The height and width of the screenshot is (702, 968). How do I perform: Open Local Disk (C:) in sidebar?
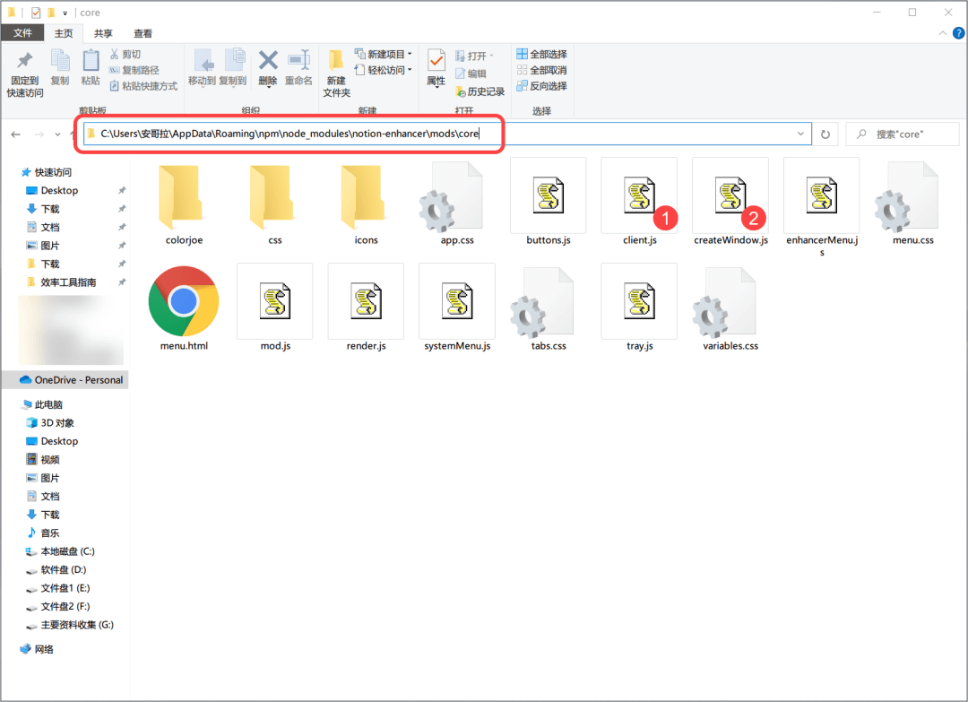point(61,551)
